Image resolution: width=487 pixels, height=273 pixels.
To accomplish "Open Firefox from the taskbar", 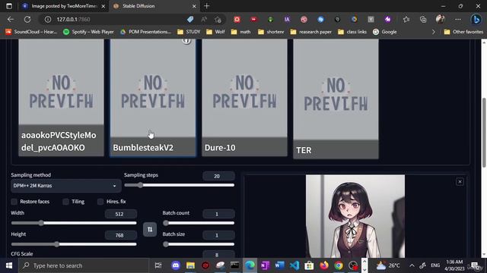I will (x=324, y=265).
